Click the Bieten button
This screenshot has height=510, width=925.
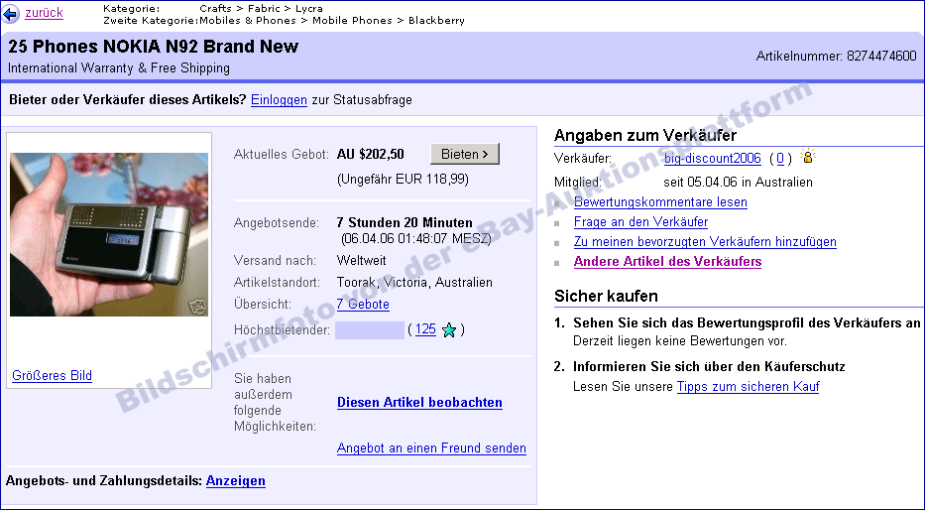465,154
